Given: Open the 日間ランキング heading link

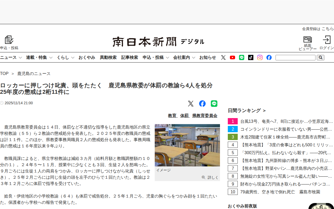Looking at the screenshot, I should [247, 111].
